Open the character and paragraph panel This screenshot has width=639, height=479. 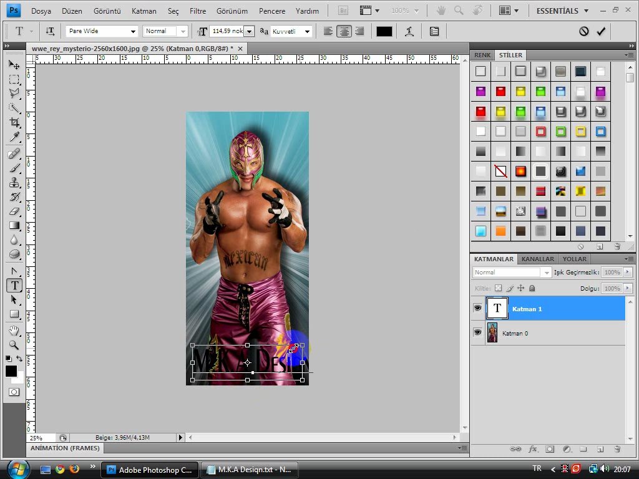pos(434,31)
